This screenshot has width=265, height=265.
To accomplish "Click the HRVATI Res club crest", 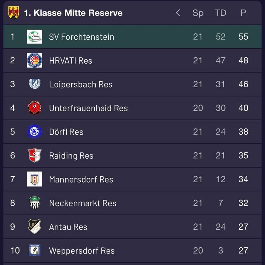I will click(35, 60).
